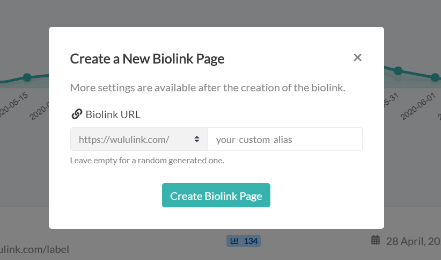Close the Create a New Biolink Page dialog
441x260 pixels.
tap(357, 57)
